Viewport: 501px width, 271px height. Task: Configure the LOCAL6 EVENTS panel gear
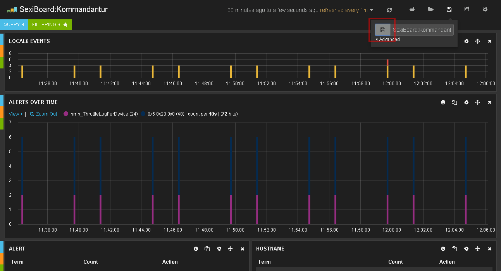[x=466, y=41]
